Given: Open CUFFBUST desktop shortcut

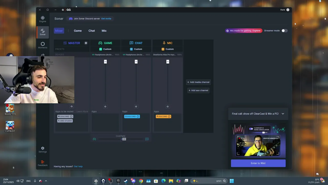Looking at the screenshot, I should [x=10, y=127].
